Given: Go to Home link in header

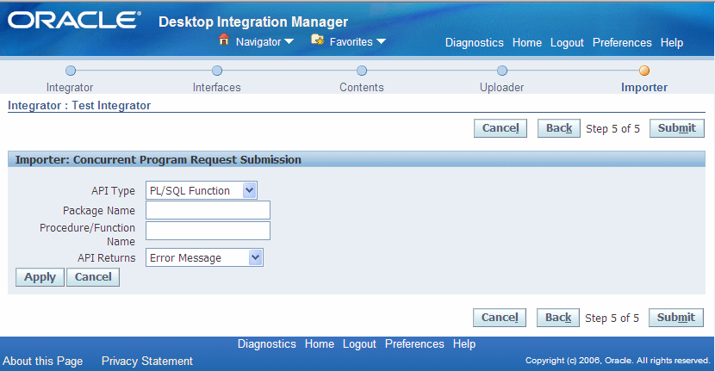Looking at the screenshot, I should tap(527, 42).
